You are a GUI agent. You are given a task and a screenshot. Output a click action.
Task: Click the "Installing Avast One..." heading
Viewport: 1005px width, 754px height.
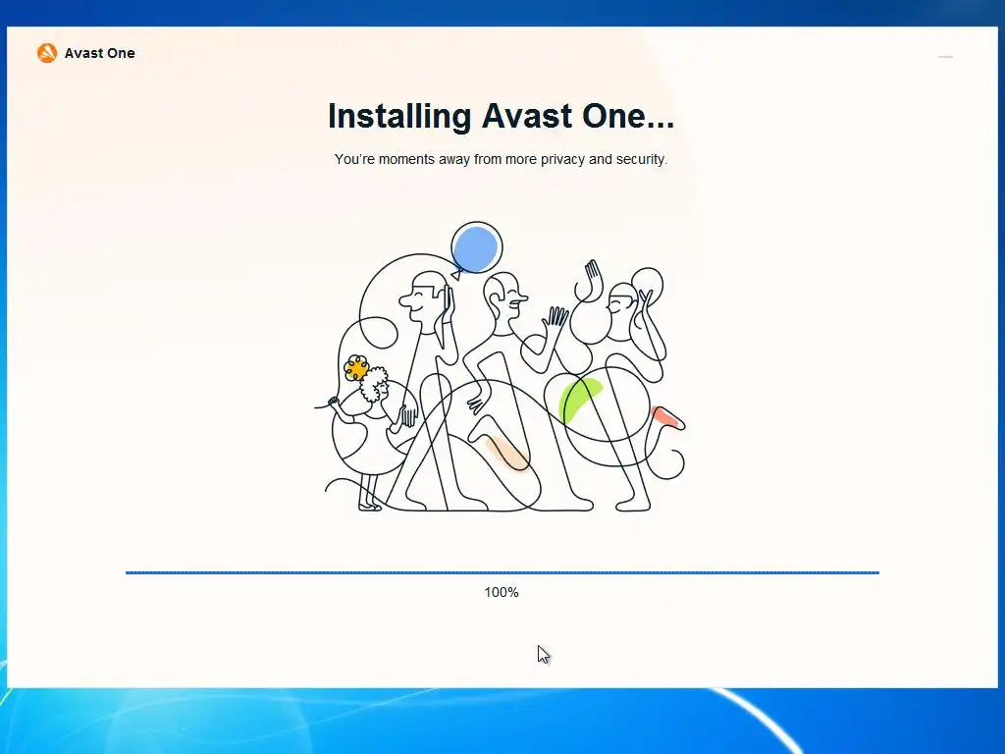[x=501, y=116]
